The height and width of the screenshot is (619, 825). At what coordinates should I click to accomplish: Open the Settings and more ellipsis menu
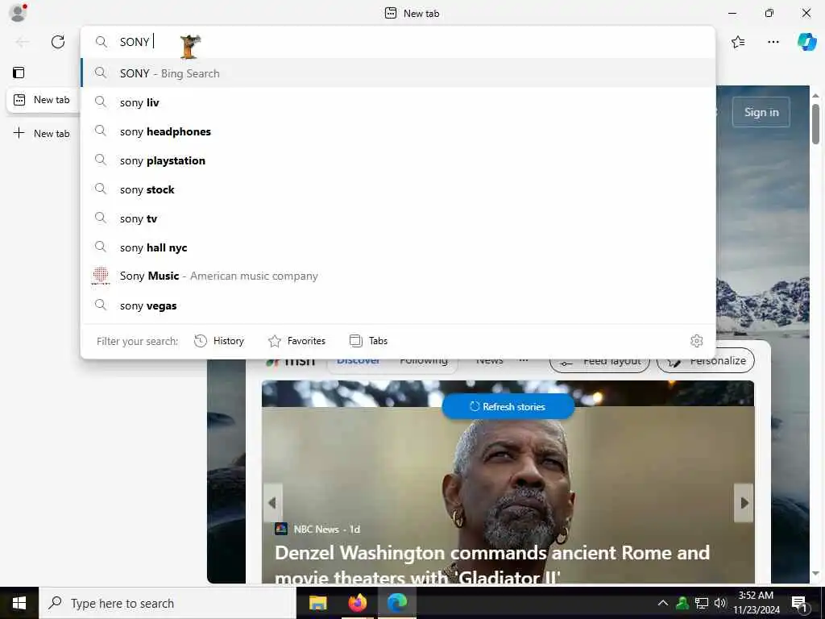point(773,42)
